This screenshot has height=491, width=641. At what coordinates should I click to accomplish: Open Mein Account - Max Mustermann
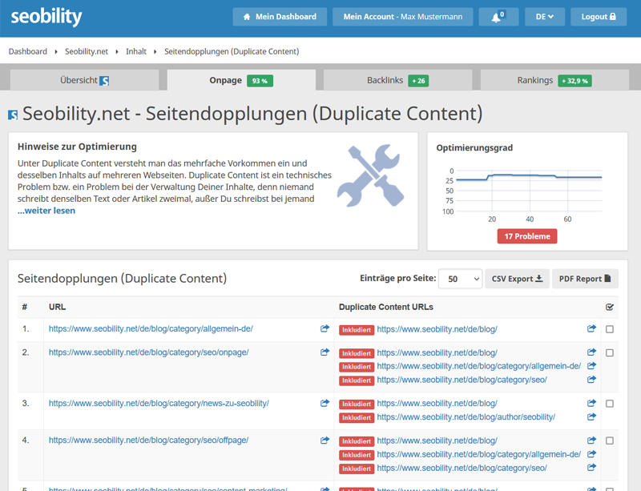403,17
